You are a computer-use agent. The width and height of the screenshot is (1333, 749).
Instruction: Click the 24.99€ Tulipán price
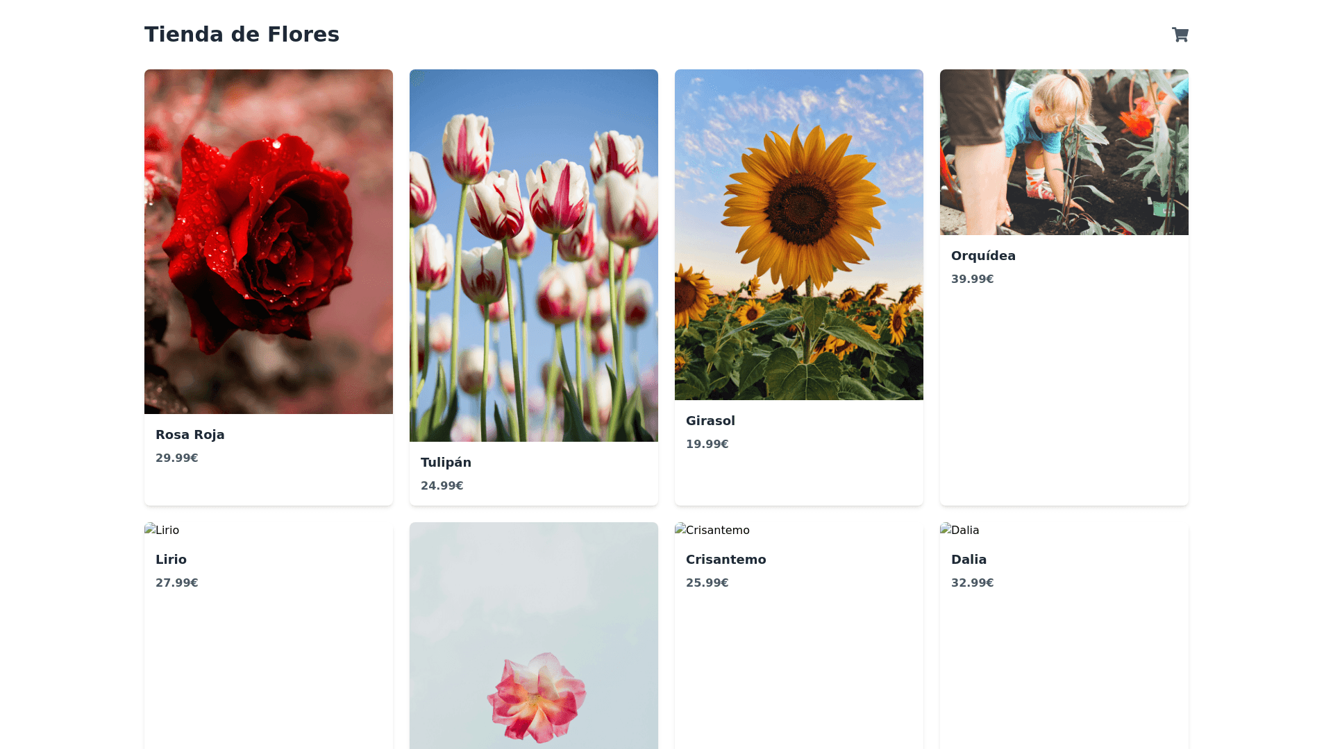[x=442, y=485]
